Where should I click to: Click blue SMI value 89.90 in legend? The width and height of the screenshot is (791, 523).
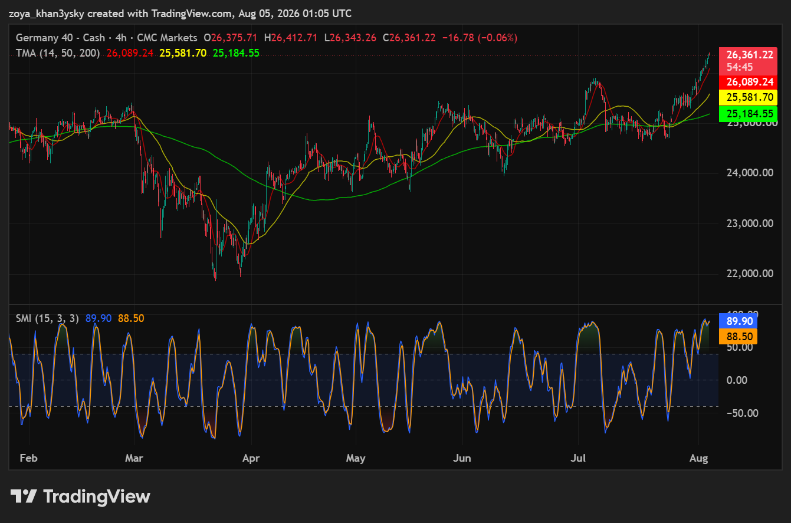point(99,318)
